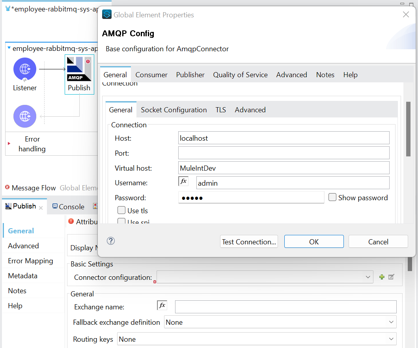Click the fx button next to Exchange name
The image size is (418, 348).
162,305
